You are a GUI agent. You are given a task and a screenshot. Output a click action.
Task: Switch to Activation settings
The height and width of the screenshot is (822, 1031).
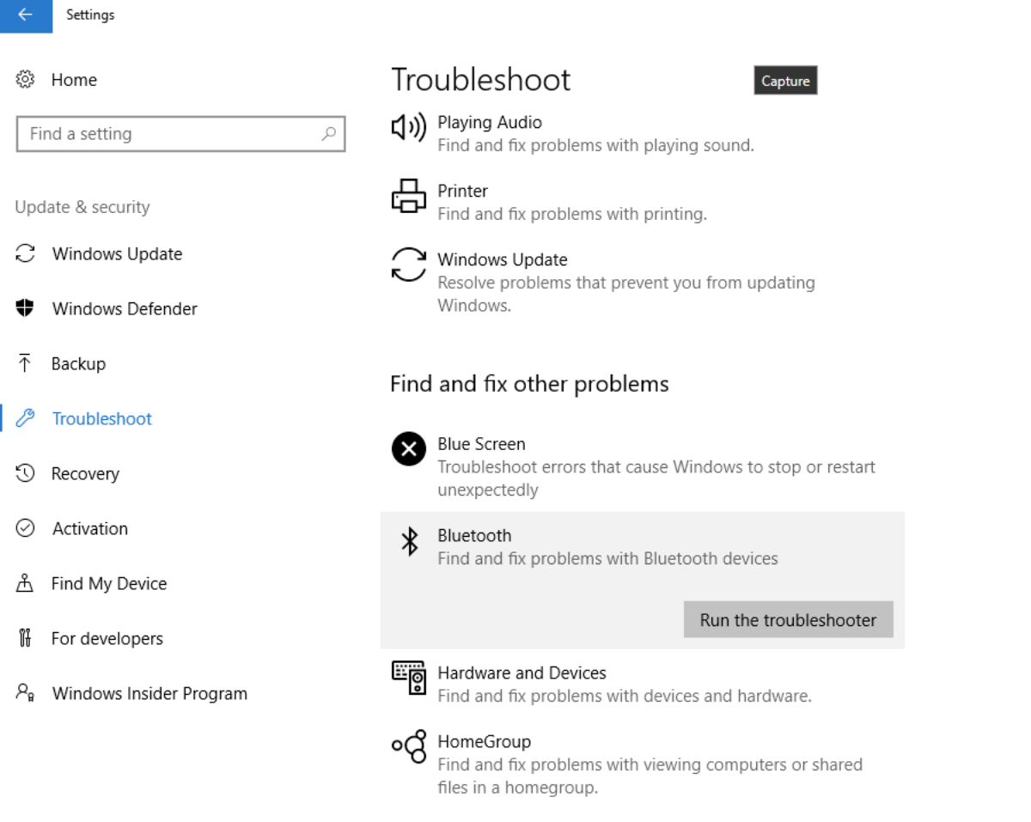pos(89,529)
